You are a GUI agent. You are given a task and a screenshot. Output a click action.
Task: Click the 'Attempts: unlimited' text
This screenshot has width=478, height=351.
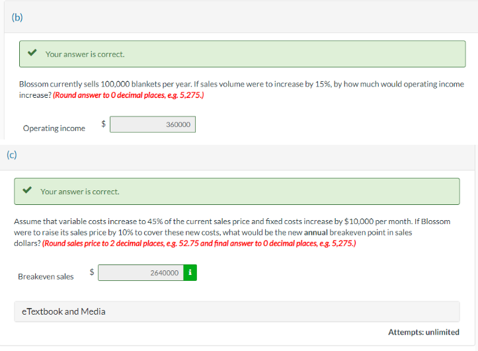[423, 332]
